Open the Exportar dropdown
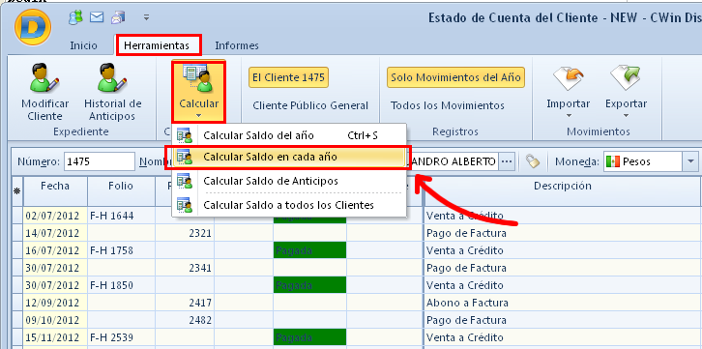 (x=626, y=91)
